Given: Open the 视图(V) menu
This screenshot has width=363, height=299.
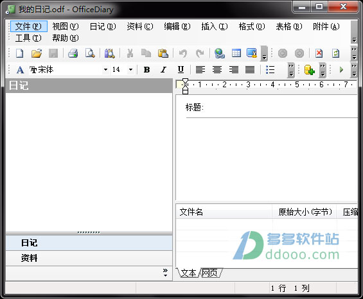Looking at the screenshot, I should coord(66,26).
